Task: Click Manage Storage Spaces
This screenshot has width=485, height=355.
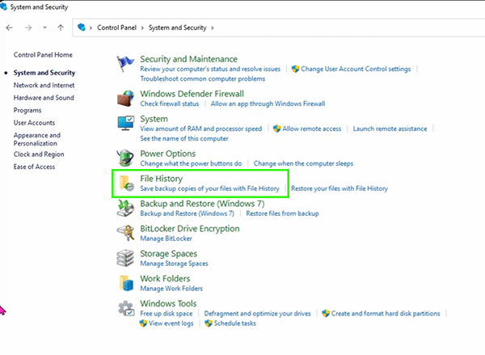Action: coord(174,264)
